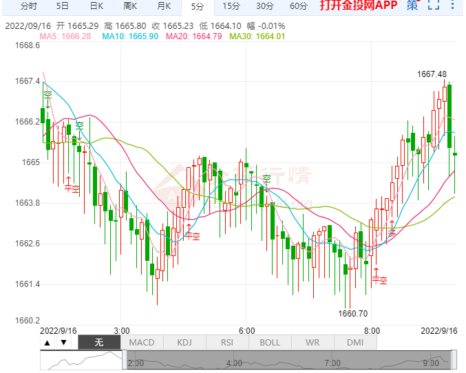The width and height of the screenshot is (466, 373).
Task: Click the fullscreen expand icon
Action: 433,6
